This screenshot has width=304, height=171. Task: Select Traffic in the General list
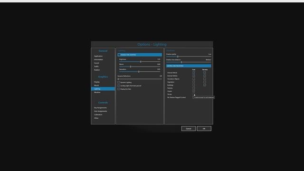pyautogui.click(x=96, y=66)
